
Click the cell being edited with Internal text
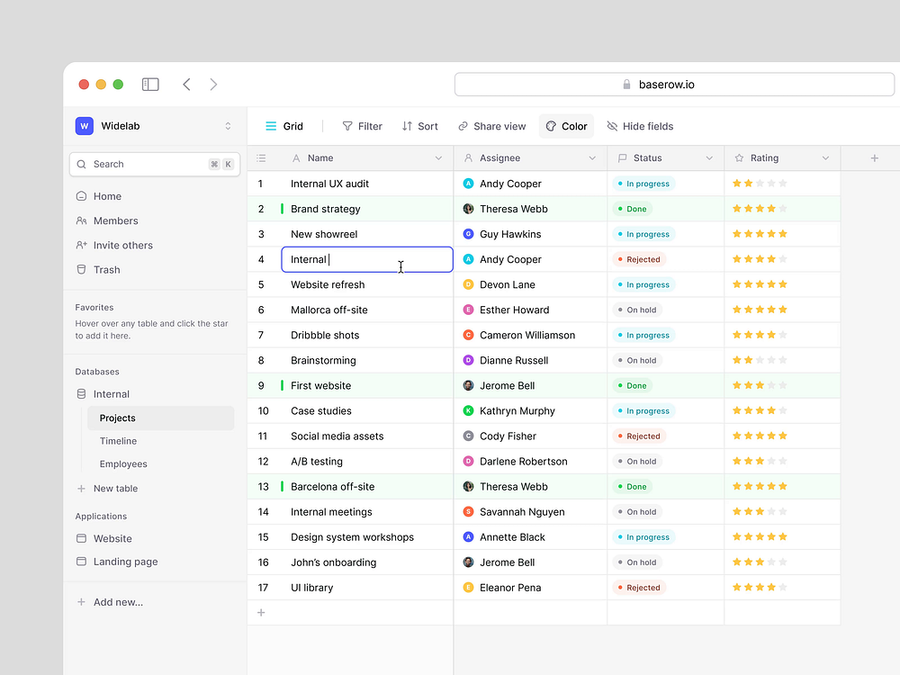(x=366, y=259)
